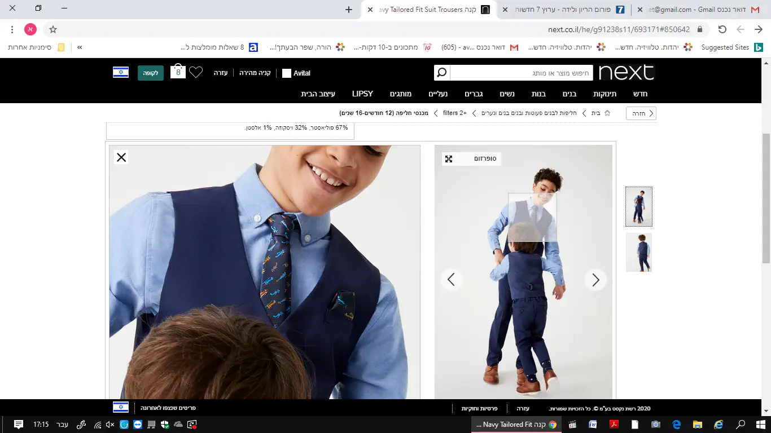Toggle the סופרזום superzoom view
The height and width of the screenshot is (433, 771).
tap(472, 159)
